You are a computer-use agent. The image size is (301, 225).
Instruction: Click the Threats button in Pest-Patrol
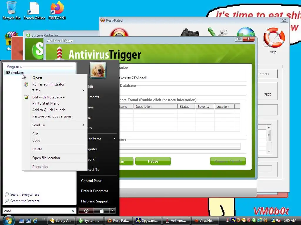coord(267,74)
